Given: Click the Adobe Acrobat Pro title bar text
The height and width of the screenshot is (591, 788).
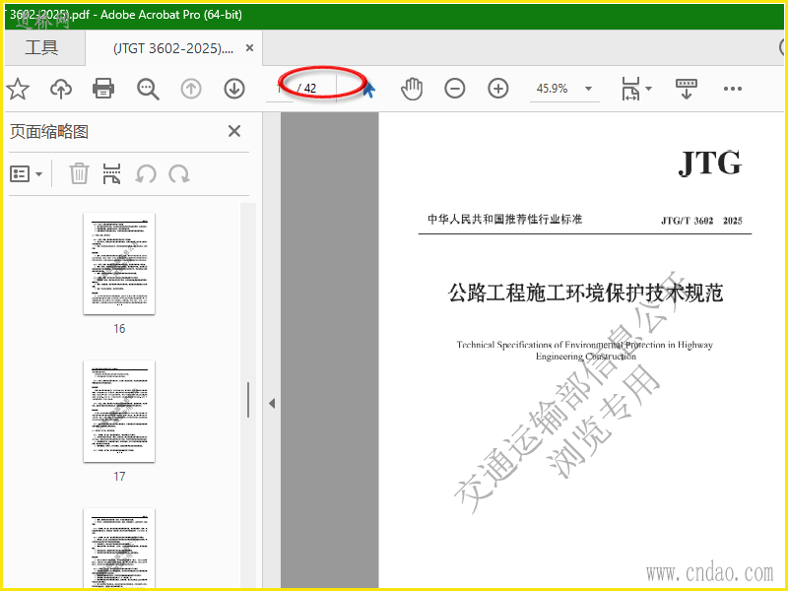Looking at the screenshot, I should tap(171, 15).
